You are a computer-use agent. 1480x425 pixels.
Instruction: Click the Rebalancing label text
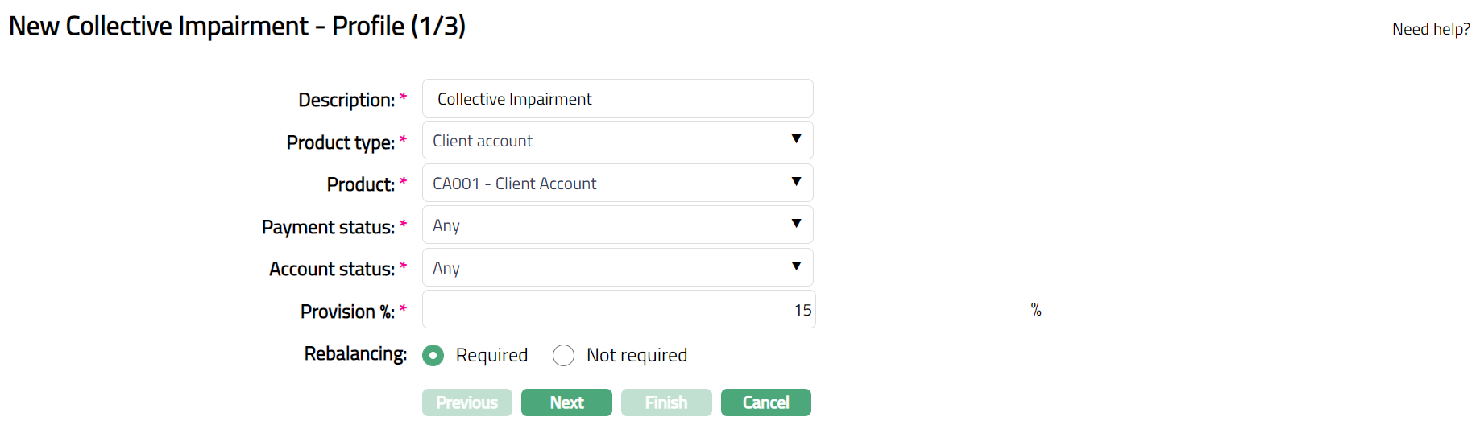coord(355,353)
